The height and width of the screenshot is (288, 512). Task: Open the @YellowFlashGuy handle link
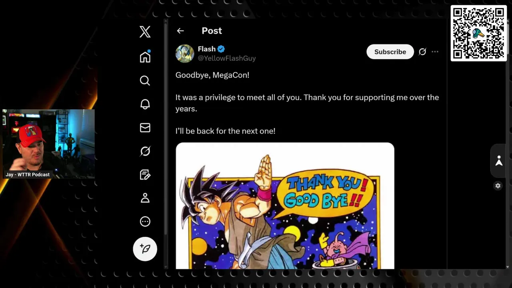227,58
